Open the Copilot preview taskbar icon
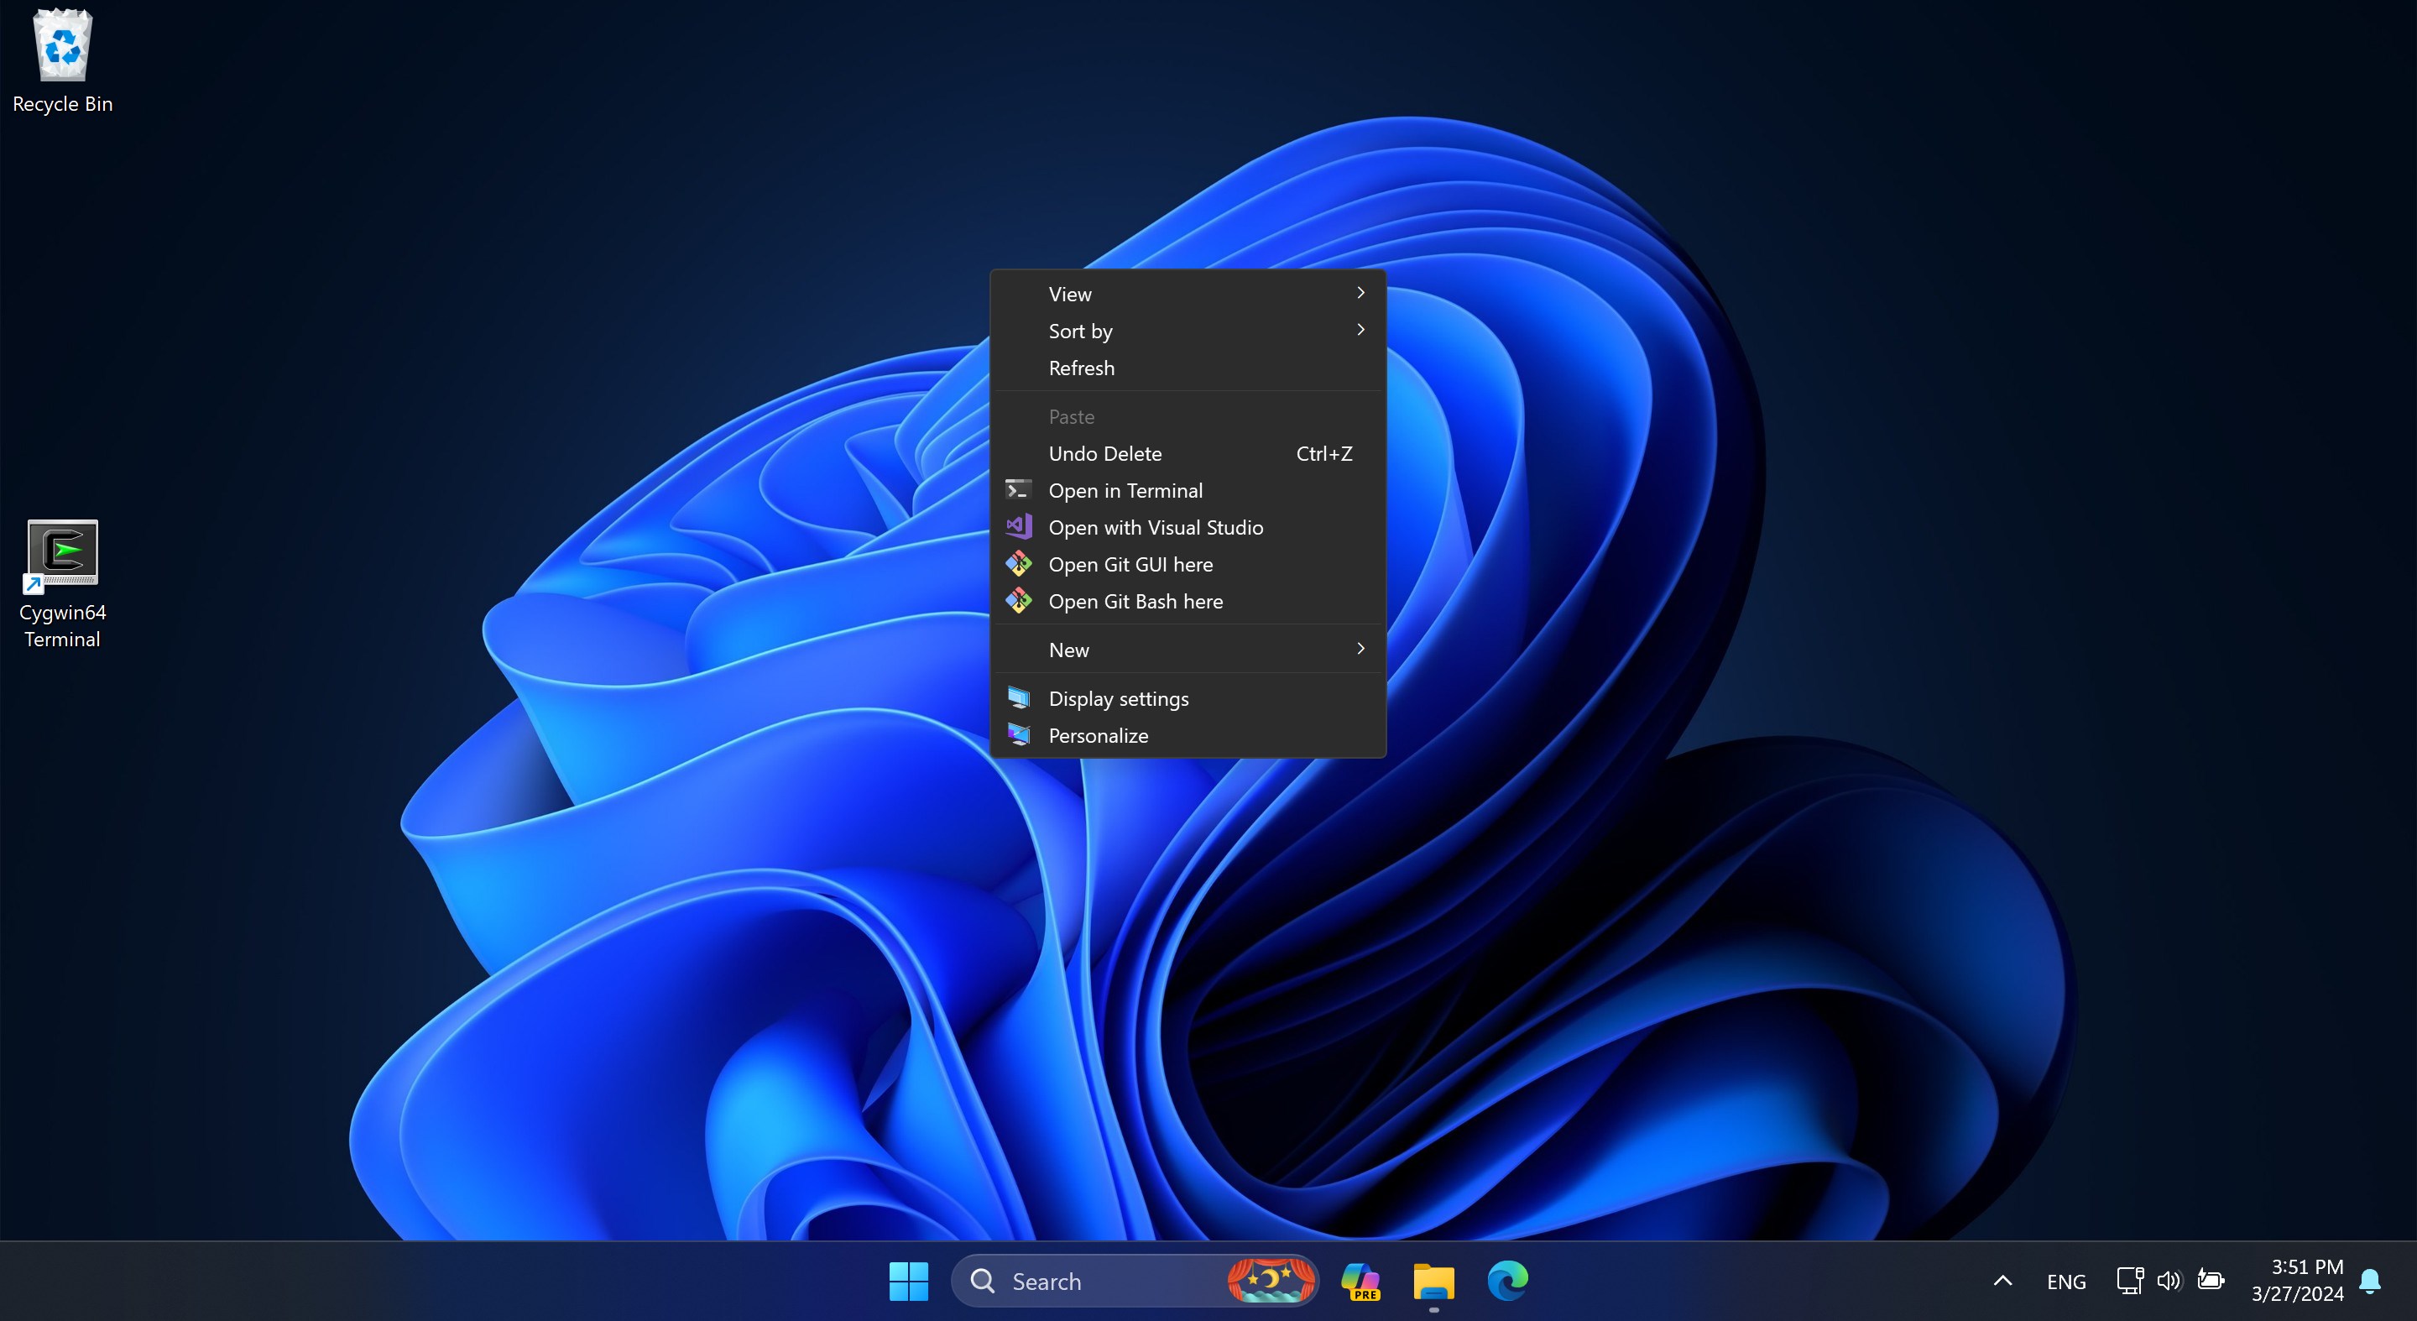 pyautogui.click(x=1360, y=1281)
